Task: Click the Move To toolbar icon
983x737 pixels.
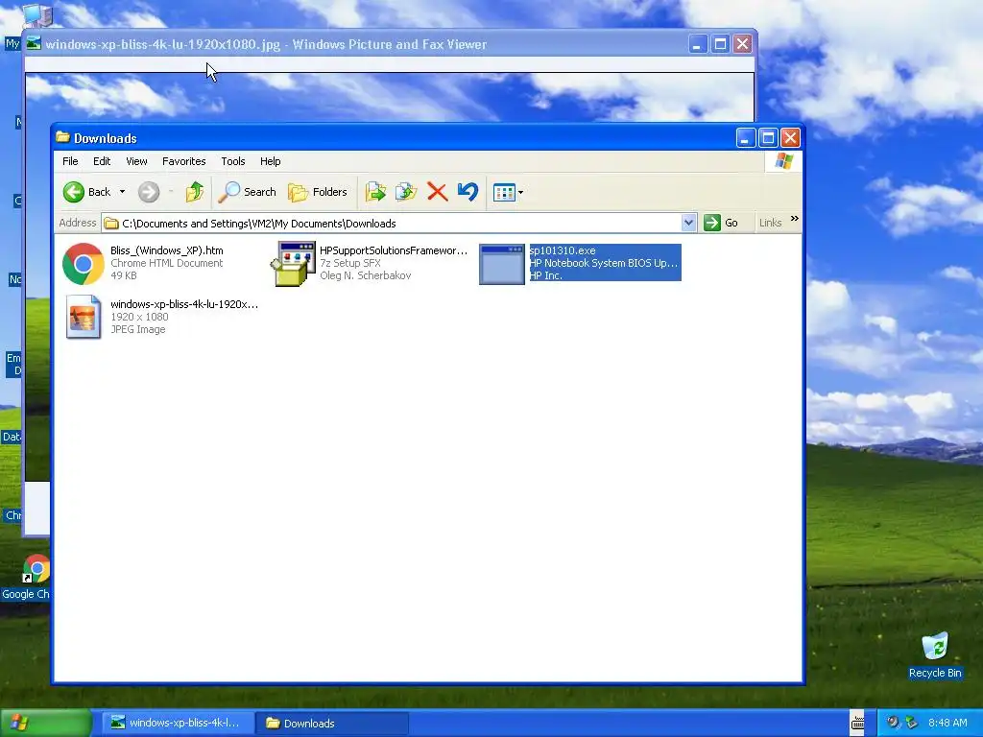Action: coord(375,192)
